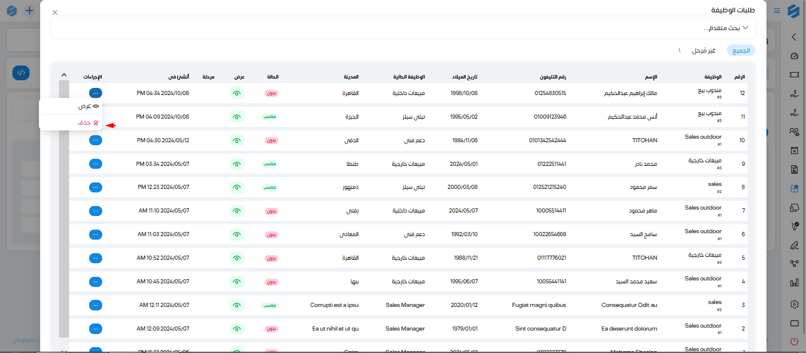The width and height of the screenshot is (806, 353).
Task: Open the ticket icon in right sidebar
Action: (x=794, y=75)
